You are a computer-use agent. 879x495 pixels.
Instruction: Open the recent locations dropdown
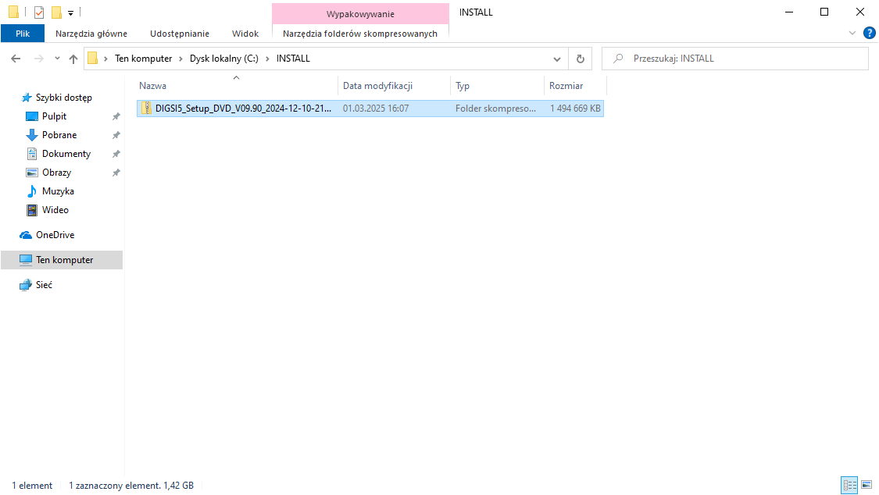click(x=57, y=59)
